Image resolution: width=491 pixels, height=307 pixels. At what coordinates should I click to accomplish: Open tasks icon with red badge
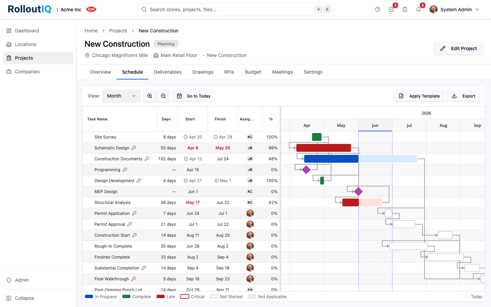(x=391, y=10)
